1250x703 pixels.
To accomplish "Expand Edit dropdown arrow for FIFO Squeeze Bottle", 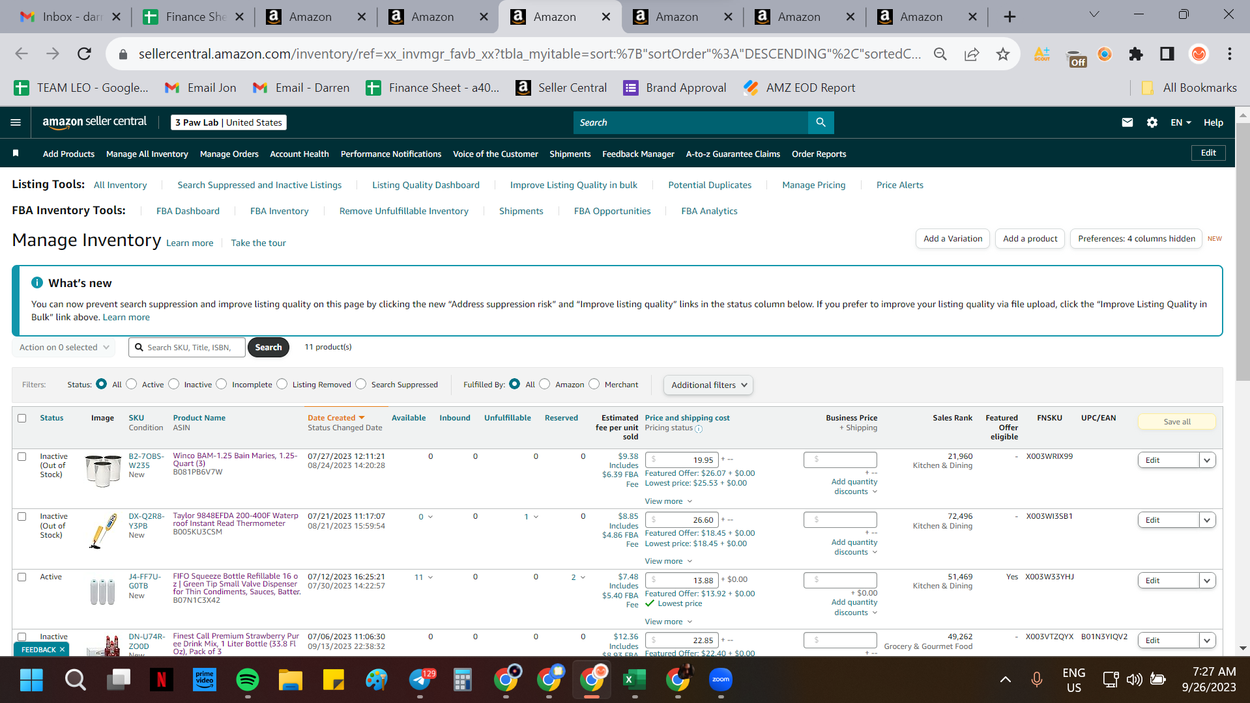I will click(x=1208, y=581).
